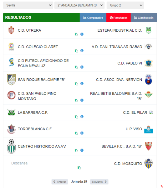
Task: Expand the Sevilla province dropdown
Action: tap(28, 5)
